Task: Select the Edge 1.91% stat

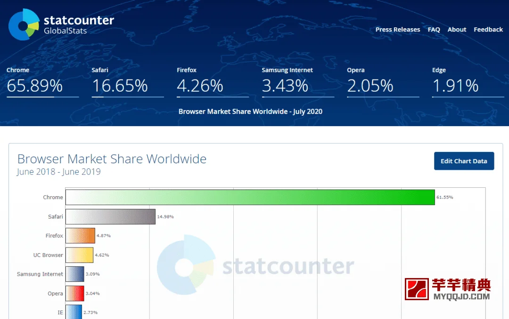Action: (468, 82)
